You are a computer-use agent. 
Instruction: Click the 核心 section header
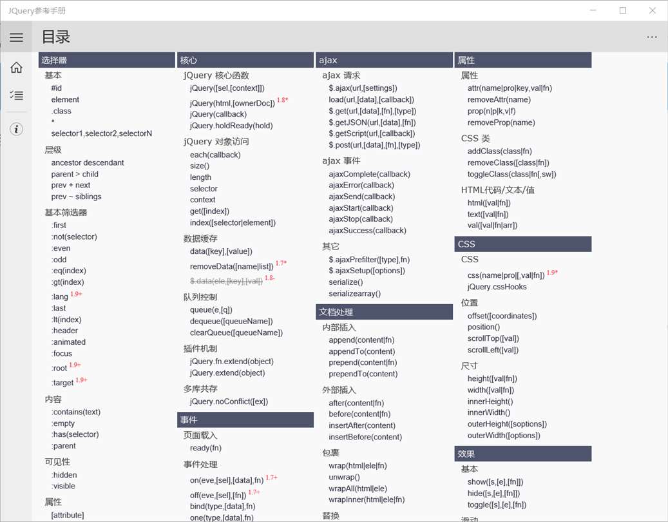coord(245,60)
